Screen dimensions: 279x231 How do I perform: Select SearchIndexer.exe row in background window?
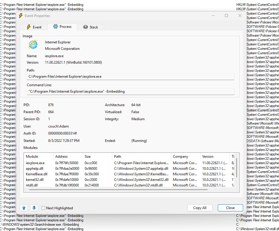pyautogui.click(x=39, y=225)
